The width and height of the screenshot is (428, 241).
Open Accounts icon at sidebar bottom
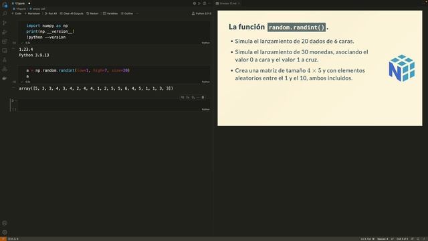click(x=5, y=223)
